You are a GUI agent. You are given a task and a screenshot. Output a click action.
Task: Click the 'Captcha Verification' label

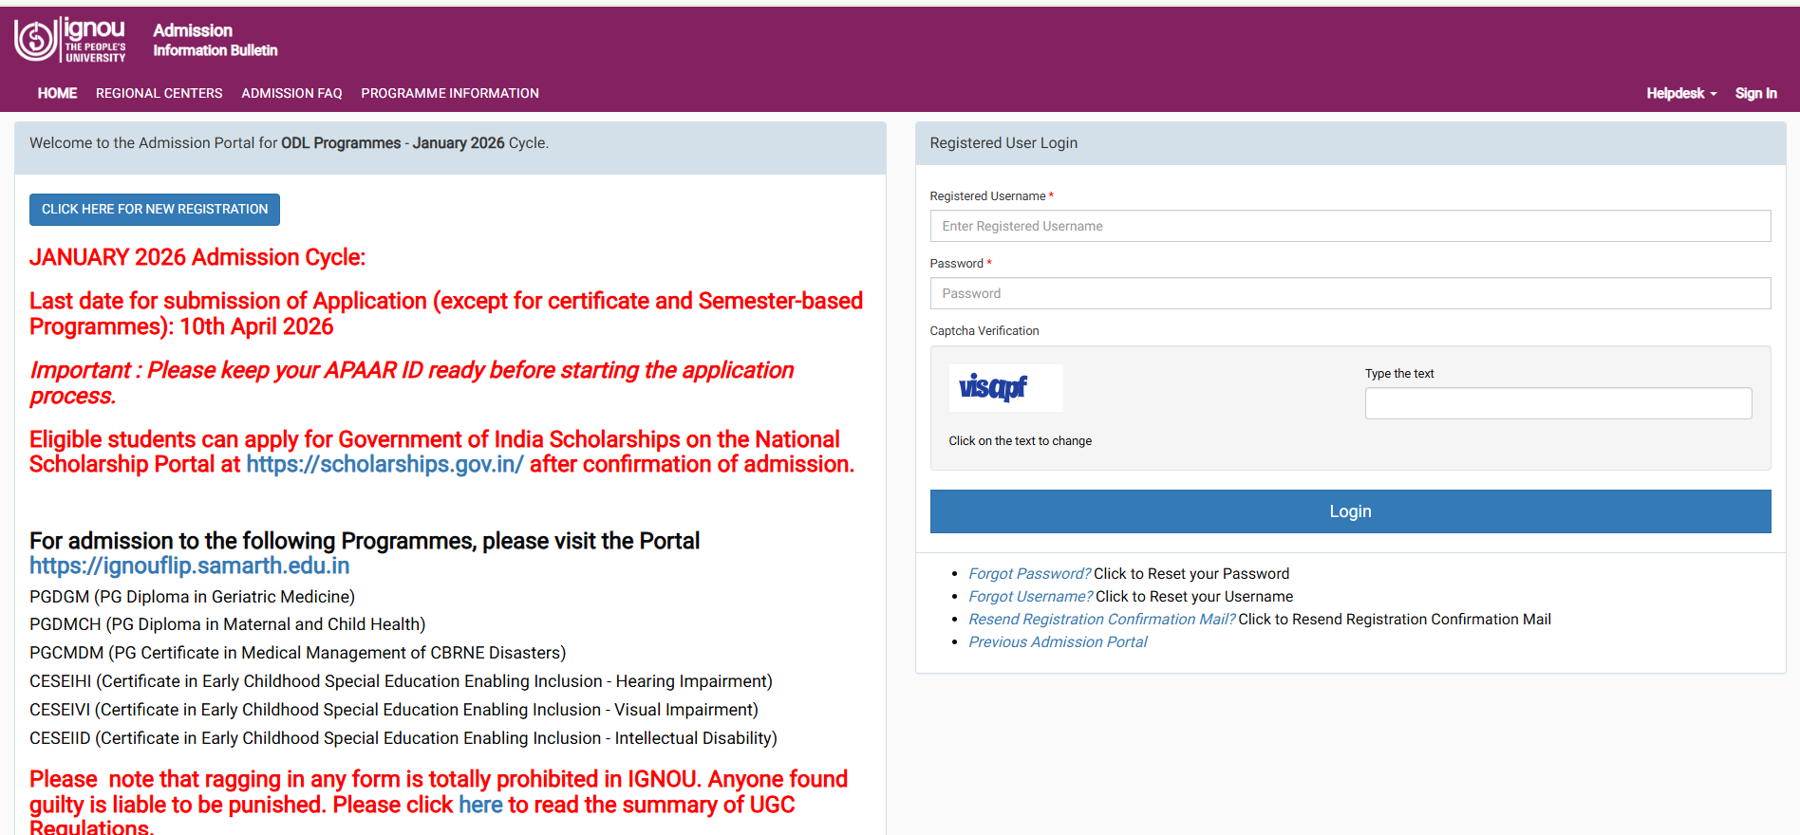click(x=984, y=331)
